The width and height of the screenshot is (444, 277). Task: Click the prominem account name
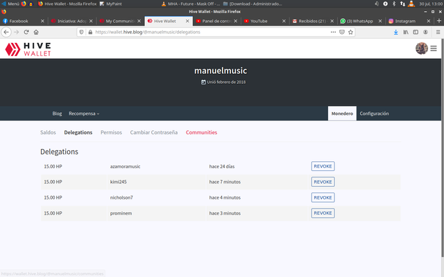click(x=121, y=213)
